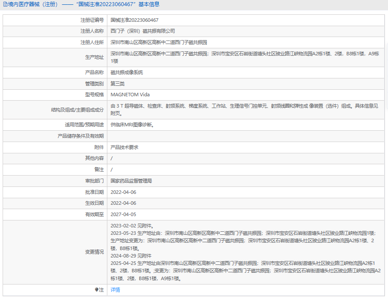Click the 适用范围/预期用途 label
The width and height of the screenshot is (388, 298).
(x=84, y=125)
